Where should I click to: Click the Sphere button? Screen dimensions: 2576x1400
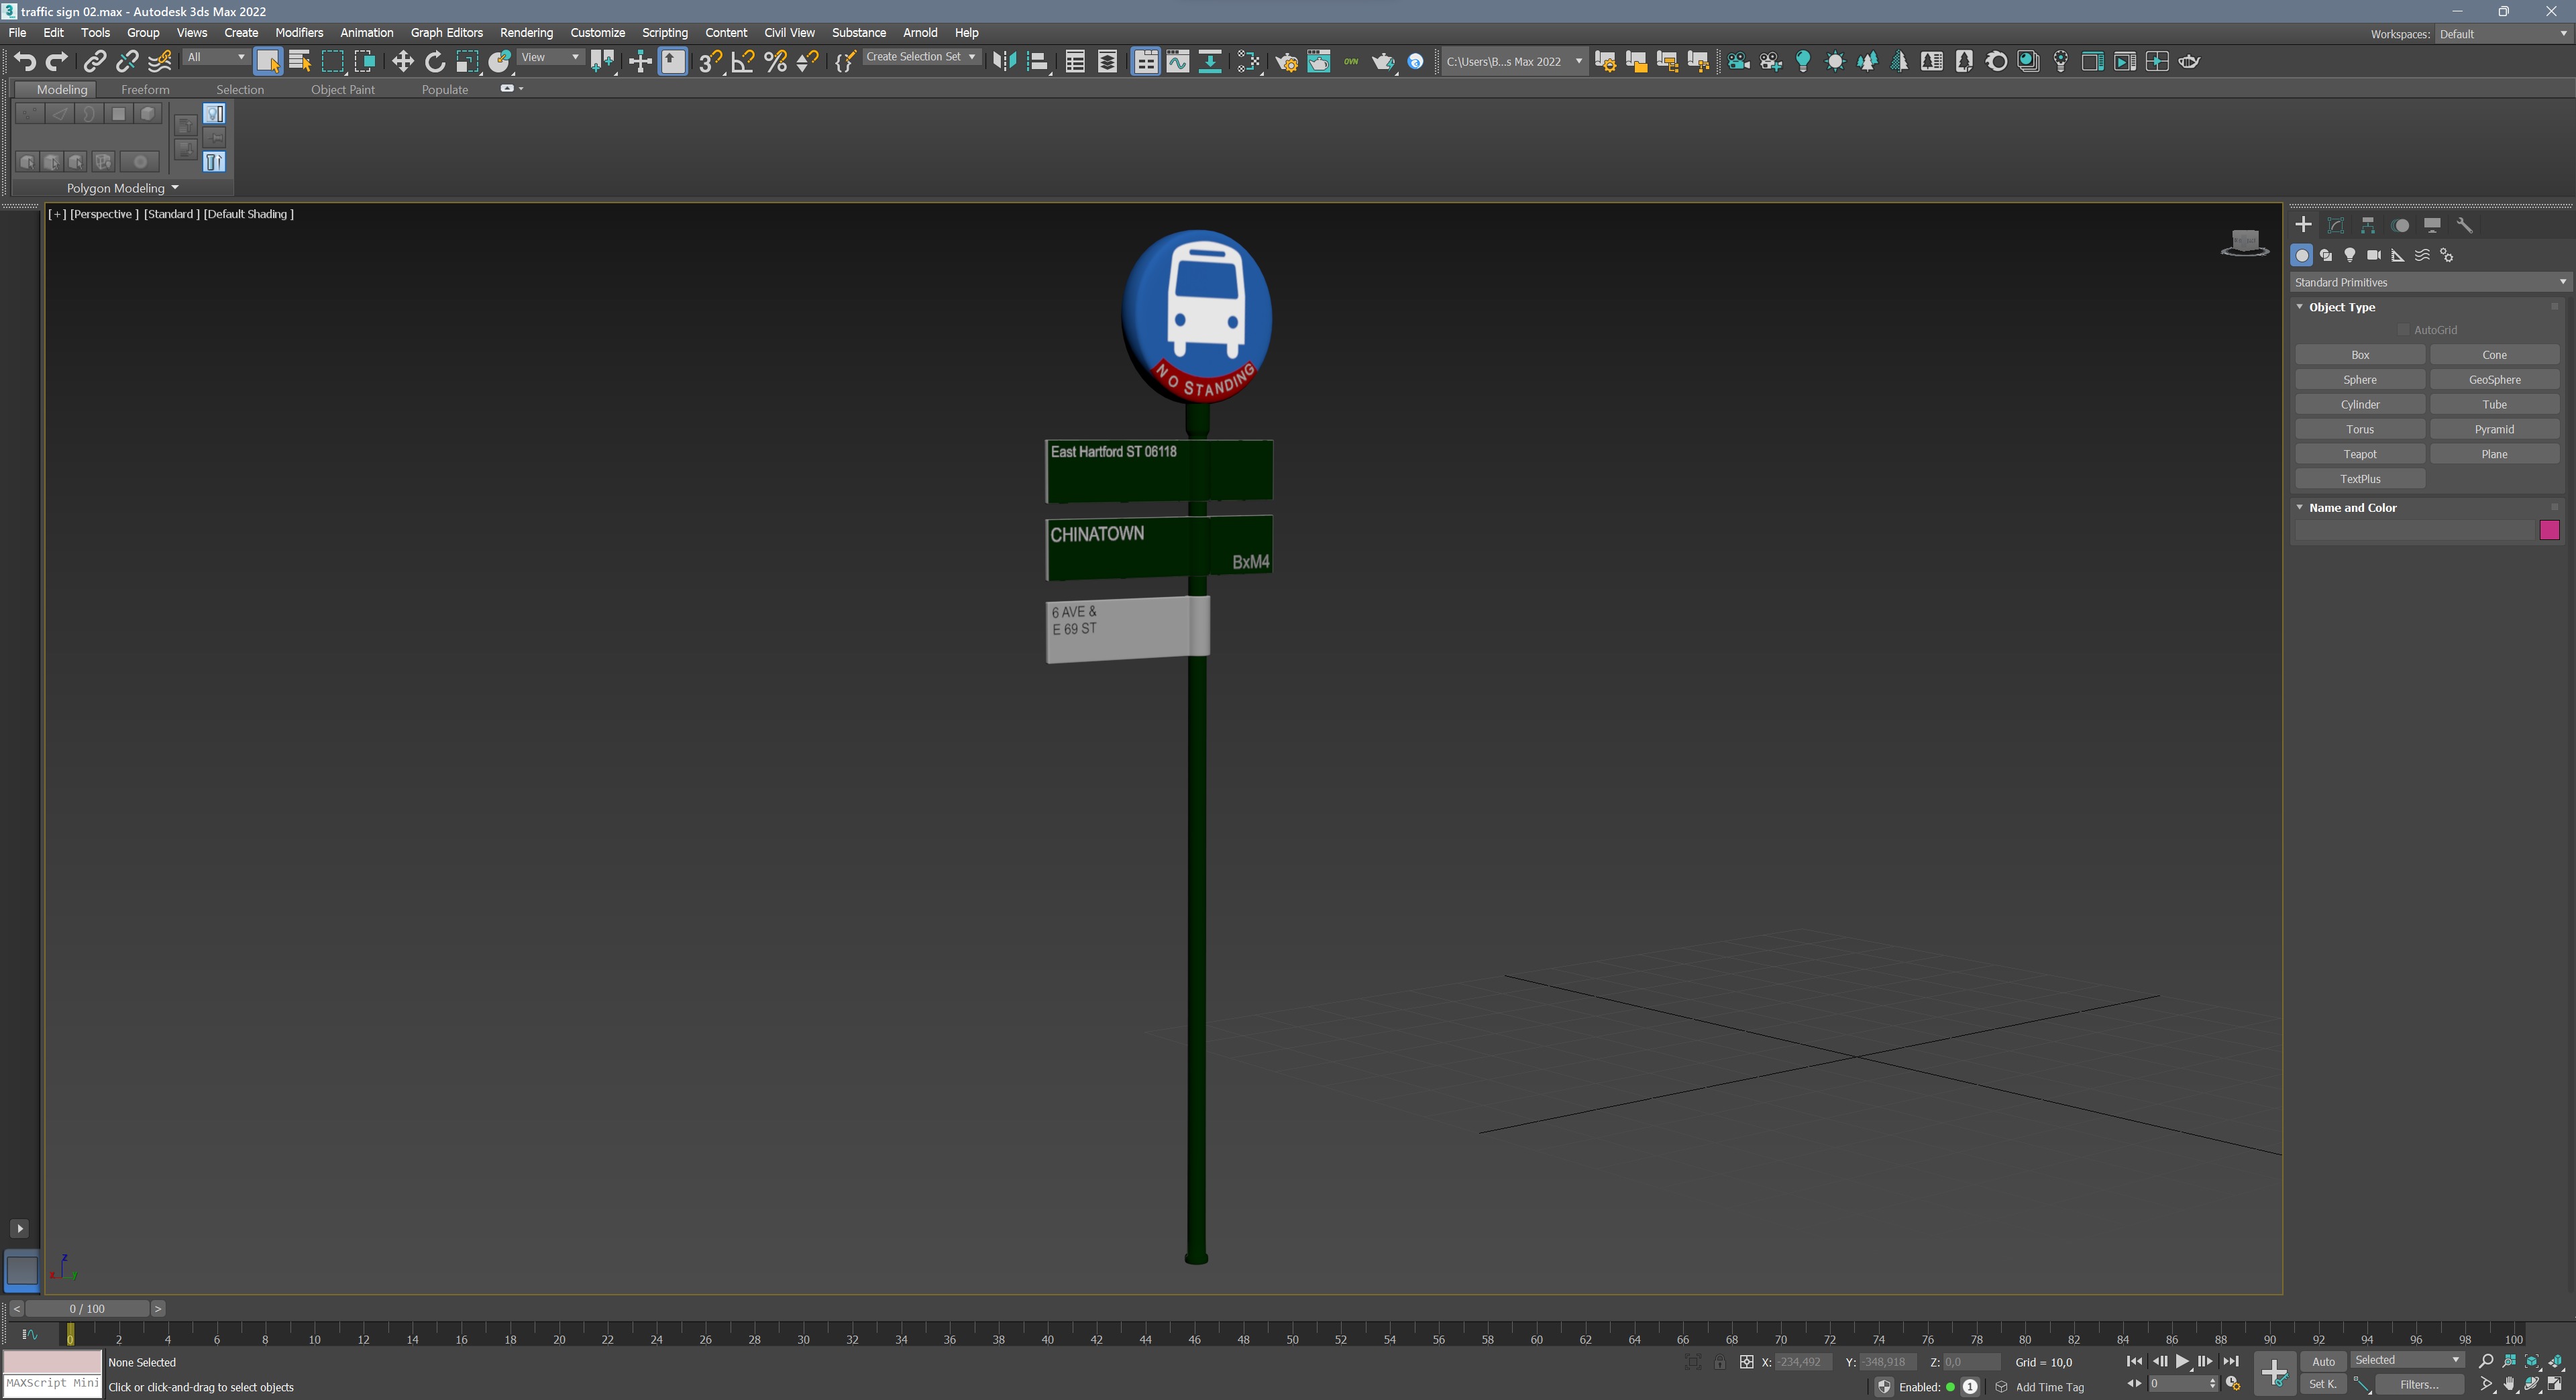(x=2360, y=380)
